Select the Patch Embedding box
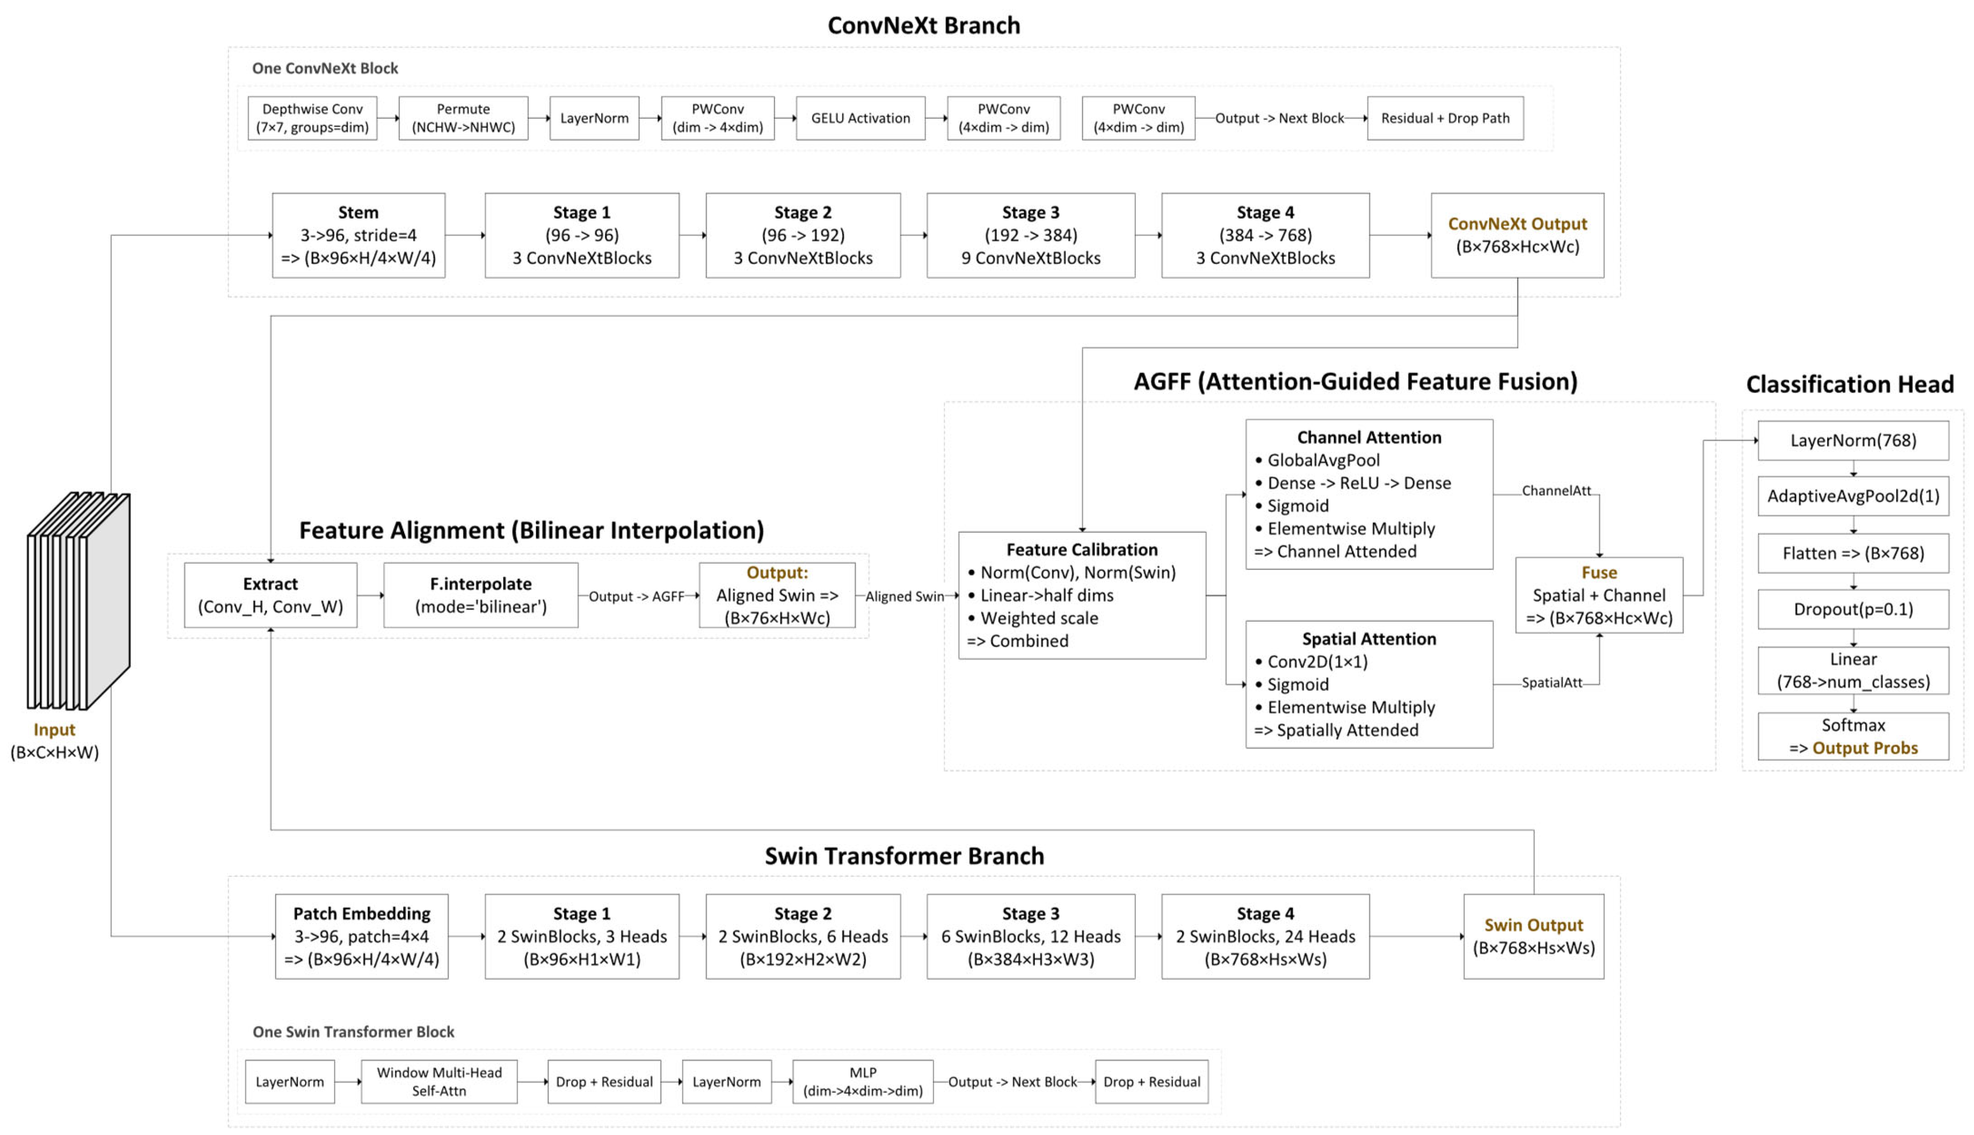The width and height of the screenshot is (1974, 1135). (361, 936)
